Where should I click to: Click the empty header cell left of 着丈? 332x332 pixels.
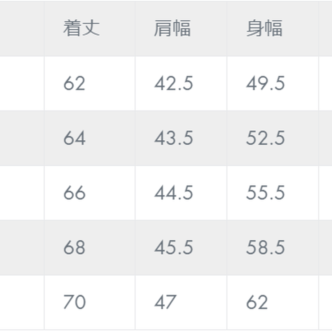point(22,29)
